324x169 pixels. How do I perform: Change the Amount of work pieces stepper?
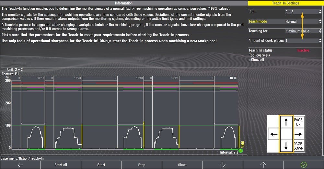[303, 41]
